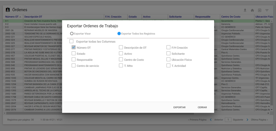Select Exportar Todos los Registros option
The width and height of the screenshot is (276, 131).
click(x=119, y=34)
